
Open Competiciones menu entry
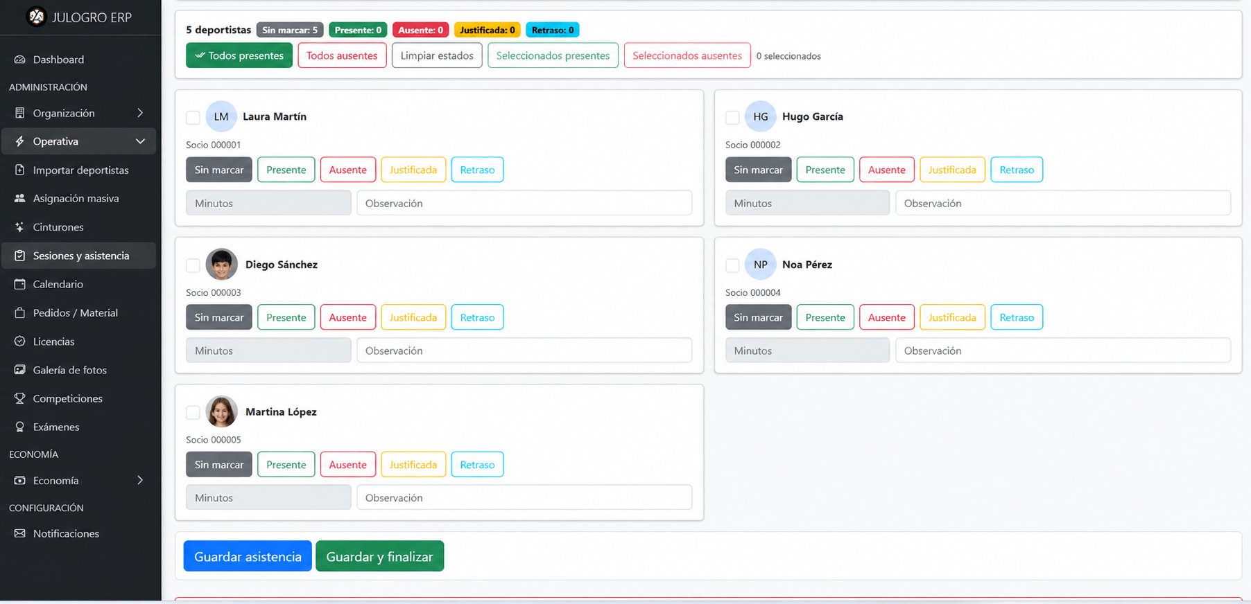tap(78, 398)
